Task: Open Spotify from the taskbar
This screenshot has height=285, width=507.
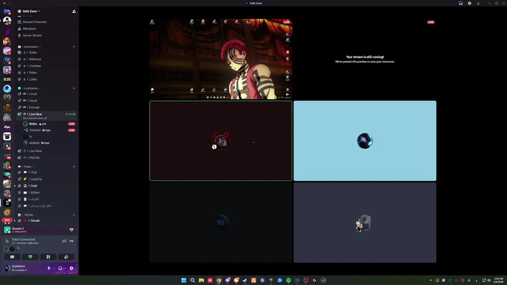Action: coord(288,280)
